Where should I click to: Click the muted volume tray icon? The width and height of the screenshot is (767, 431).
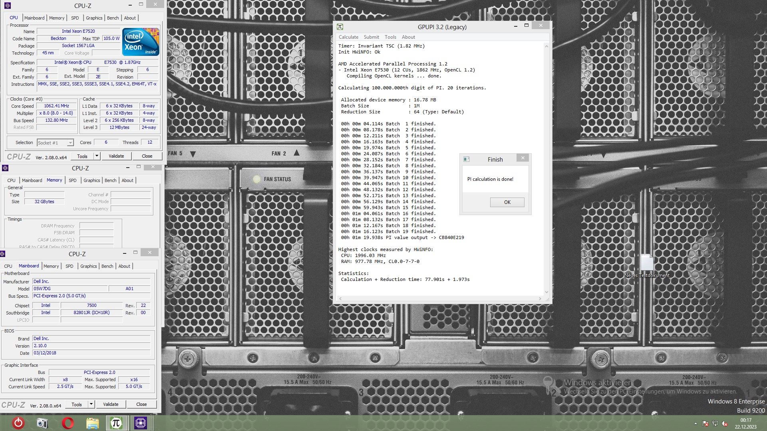(x=725, y=423)
